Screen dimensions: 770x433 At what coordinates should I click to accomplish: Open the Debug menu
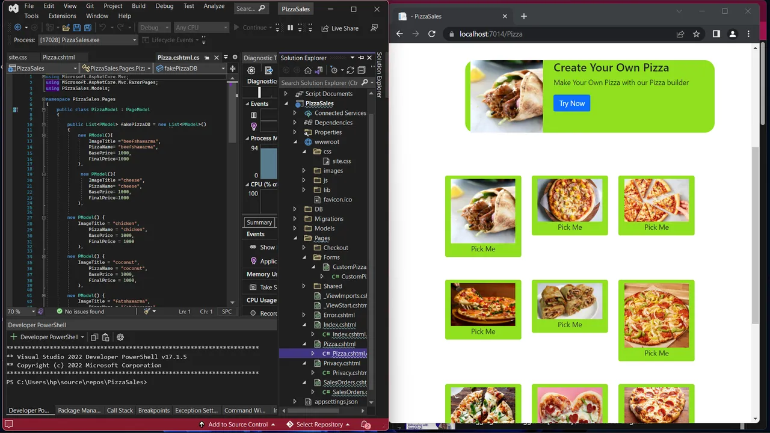(164, 6)
